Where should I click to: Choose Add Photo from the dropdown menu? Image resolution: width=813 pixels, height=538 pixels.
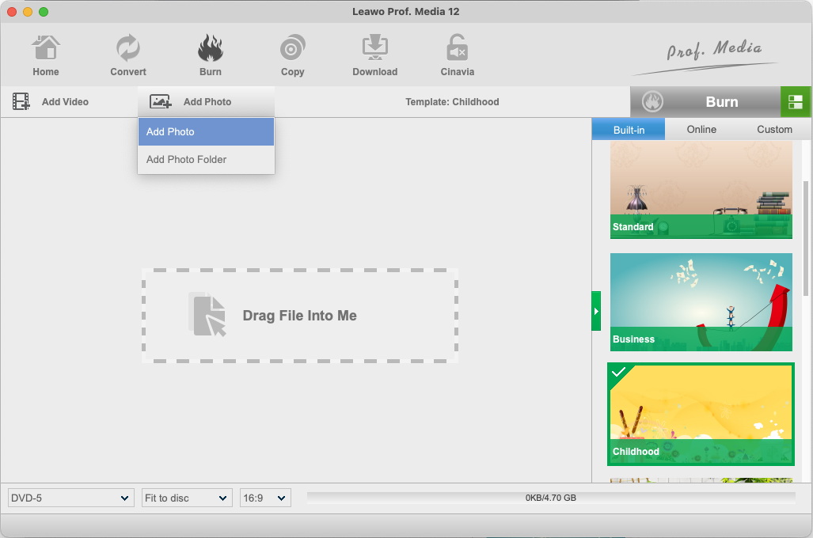(206, 132)
